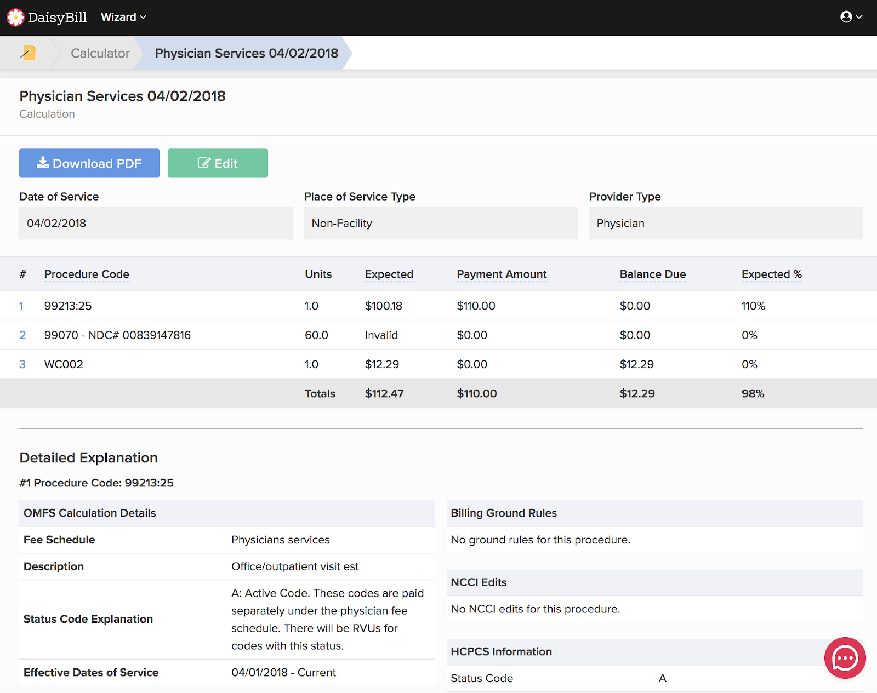Click the Payment Amount column header
The width and height of the screenshot is (877, 693).
click(x=502, y=274)
